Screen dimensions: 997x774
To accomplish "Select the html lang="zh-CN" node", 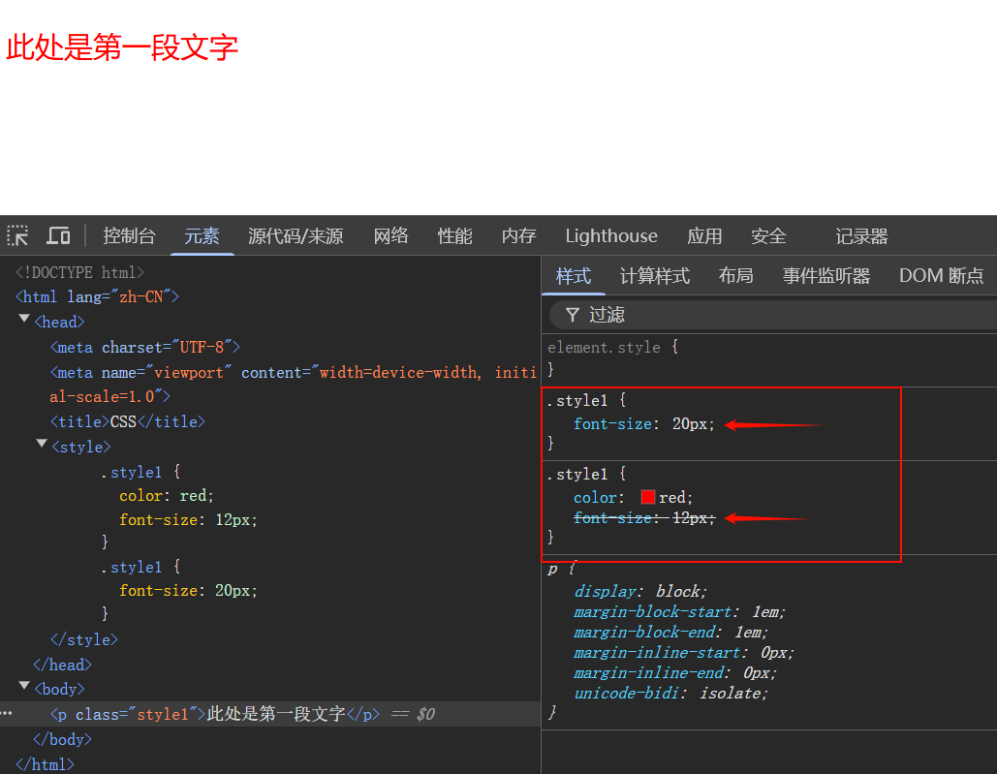I will tap(97, 296).
